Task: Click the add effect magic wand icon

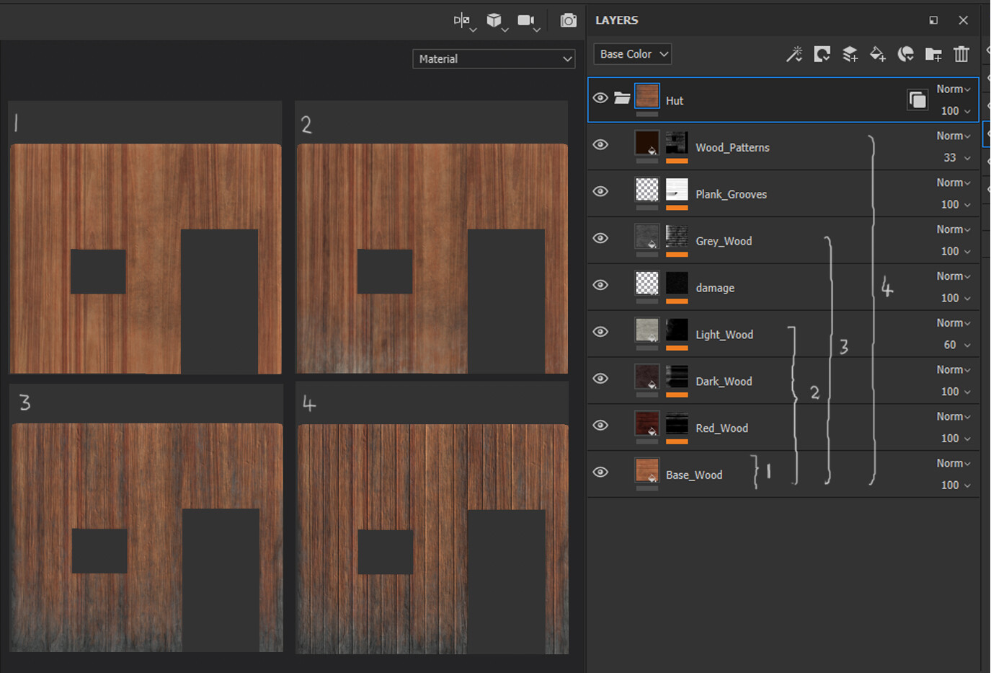Action: pos(794,54)
